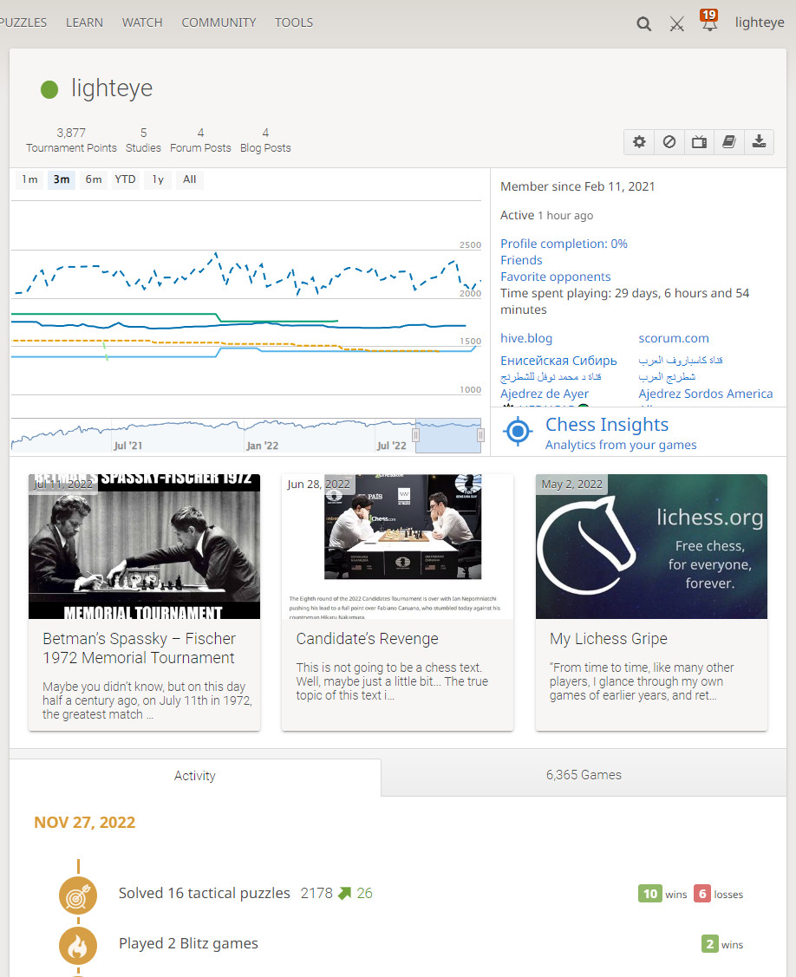The height and width of the screenshot is (977, 796).
Task: Open Candidate's Revenge blog thumbnail
Action: tap(398, 546)
